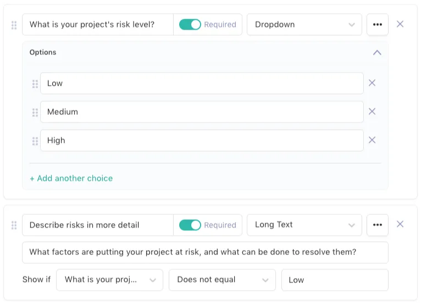Toggle Required switch for 'Describe risks' question

click(190, 225)
